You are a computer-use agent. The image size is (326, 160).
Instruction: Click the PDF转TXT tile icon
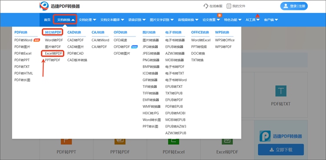(281, 91)
